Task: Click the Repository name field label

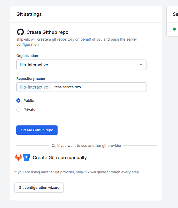Action: (31, 79)
